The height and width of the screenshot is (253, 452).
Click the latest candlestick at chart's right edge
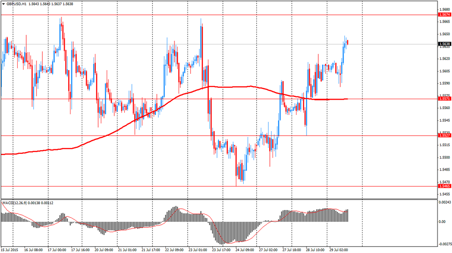point(348,43)
